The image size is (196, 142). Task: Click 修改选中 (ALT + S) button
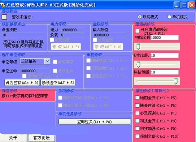coord(58,83)
